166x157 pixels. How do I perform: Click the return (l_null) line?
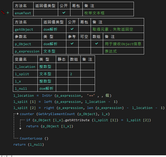click(x=29, y=144)
